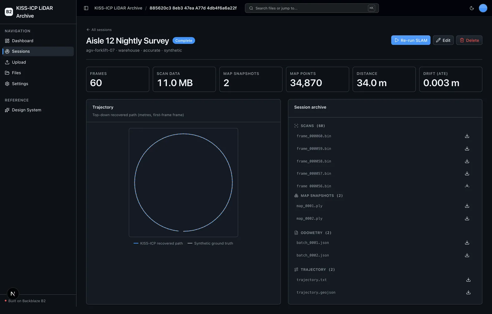The width and height of the screenshot is (492, 314).
Task: Download batch_0002.json
Action: (467, 255)
